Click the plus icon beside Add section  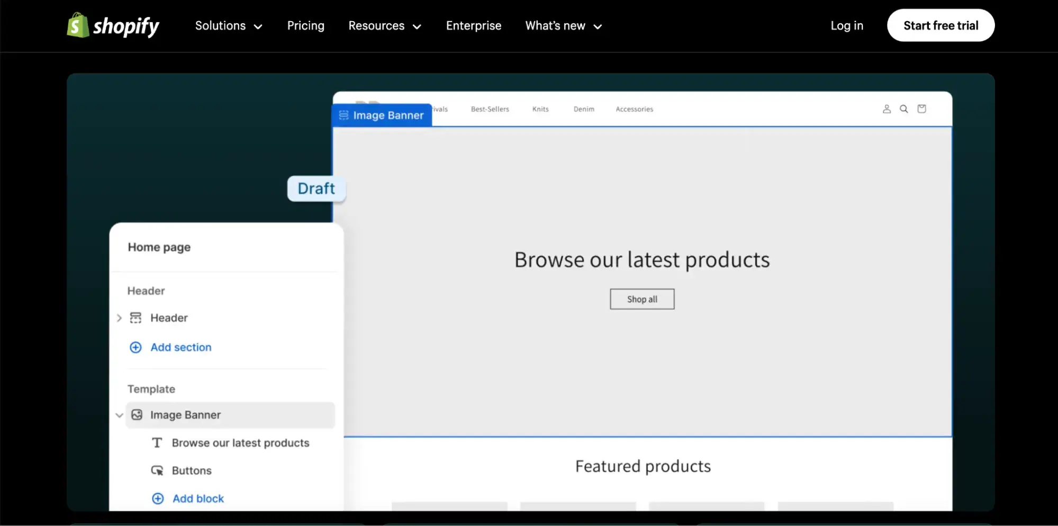pyautogui.click(x=136, y=347)
